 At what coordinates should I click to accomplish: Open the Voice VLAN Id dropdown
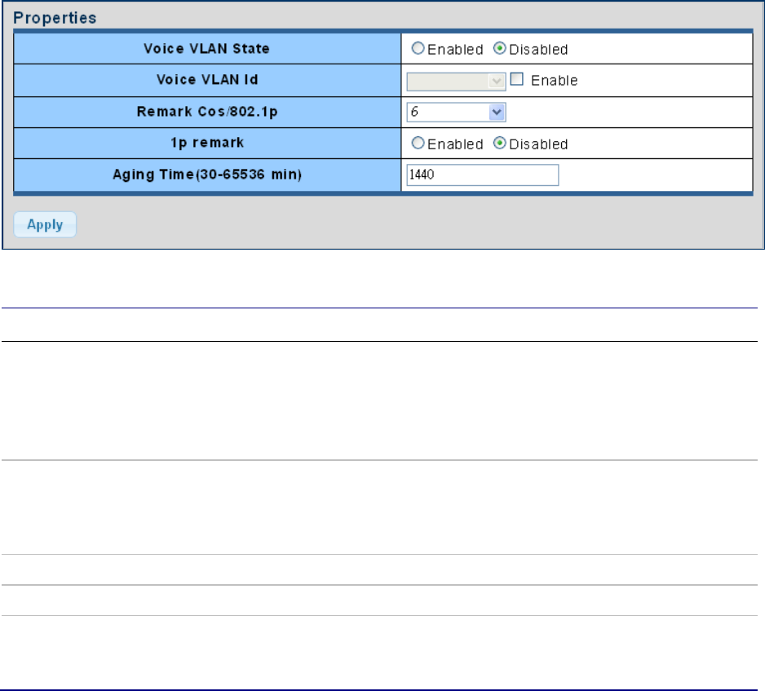(x=456, y=81)
